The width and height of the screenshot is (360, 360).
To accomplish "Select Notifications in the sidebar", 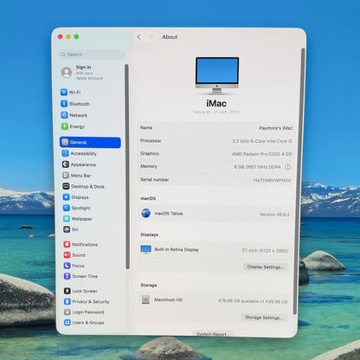I will click(x=80, y=244).
